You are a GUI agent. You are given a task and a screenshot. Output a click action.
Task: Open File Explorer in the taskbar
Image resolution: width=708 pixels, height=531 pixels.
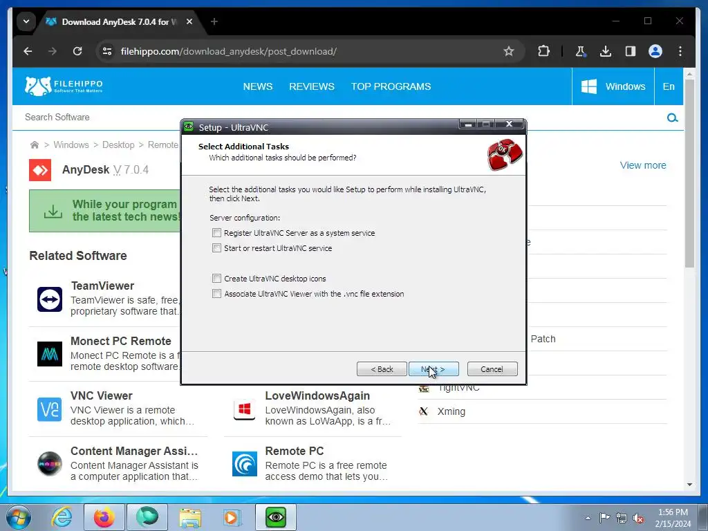[x=190, y=517]
